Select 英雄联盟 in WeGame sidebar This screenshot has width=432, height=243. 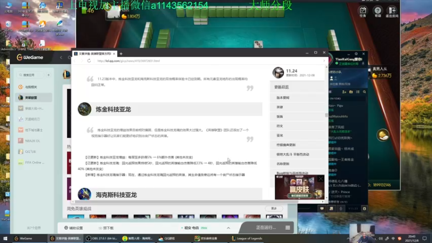tap(33, 98)
